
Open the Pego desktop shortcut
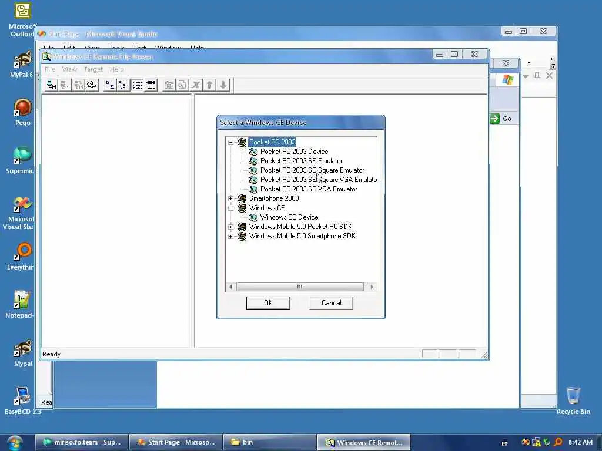point(23,112)
